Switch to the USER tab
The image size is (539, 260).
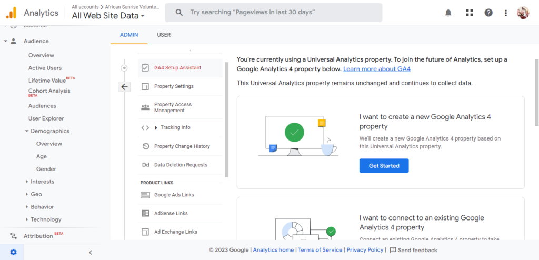164,35
